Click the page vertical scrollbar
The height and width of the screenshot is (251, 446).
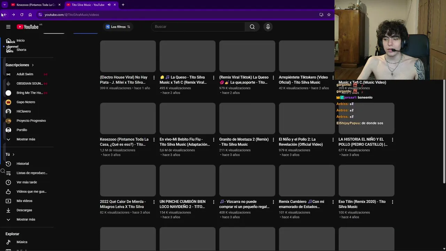[x=444, y=131]
